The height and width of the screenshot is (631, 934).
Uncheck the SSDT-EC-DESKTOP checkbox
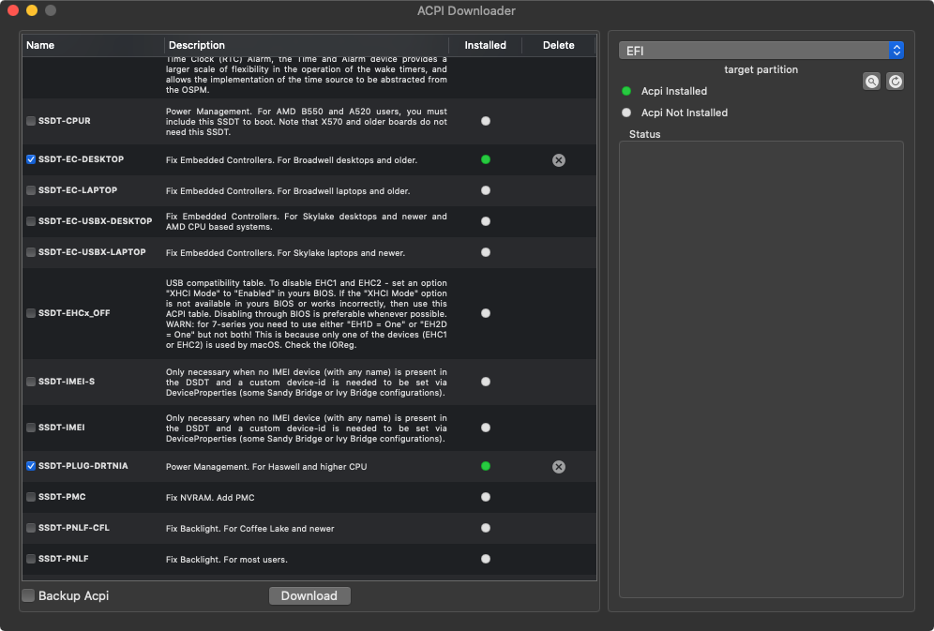(x=31, y=159)
